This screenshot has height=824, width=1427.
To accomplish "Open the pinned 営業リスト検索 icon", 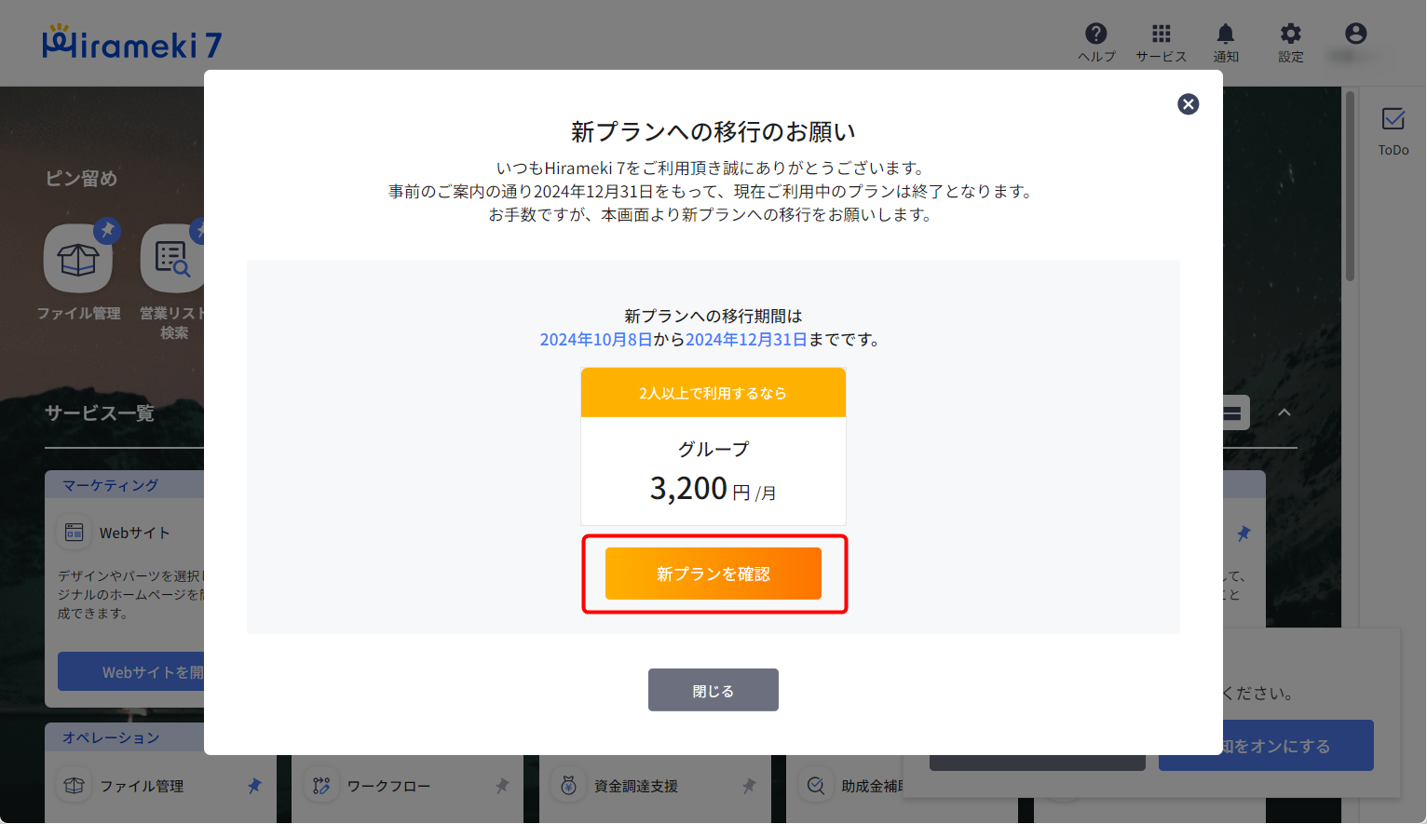I will tap(173, 259).
